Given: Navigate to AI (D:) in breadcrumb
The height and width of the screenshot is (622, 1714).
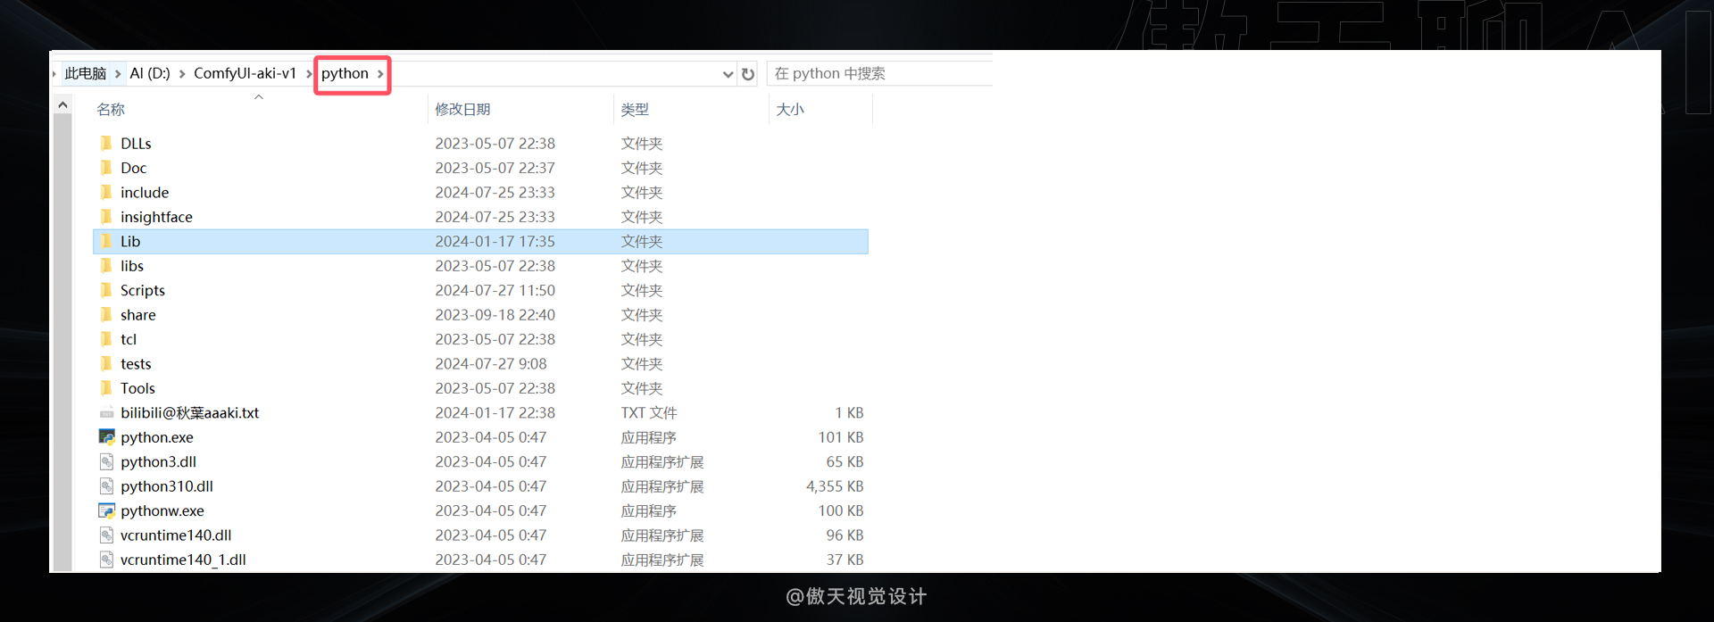Looking at the screenshot, I should tap(150, 73).
